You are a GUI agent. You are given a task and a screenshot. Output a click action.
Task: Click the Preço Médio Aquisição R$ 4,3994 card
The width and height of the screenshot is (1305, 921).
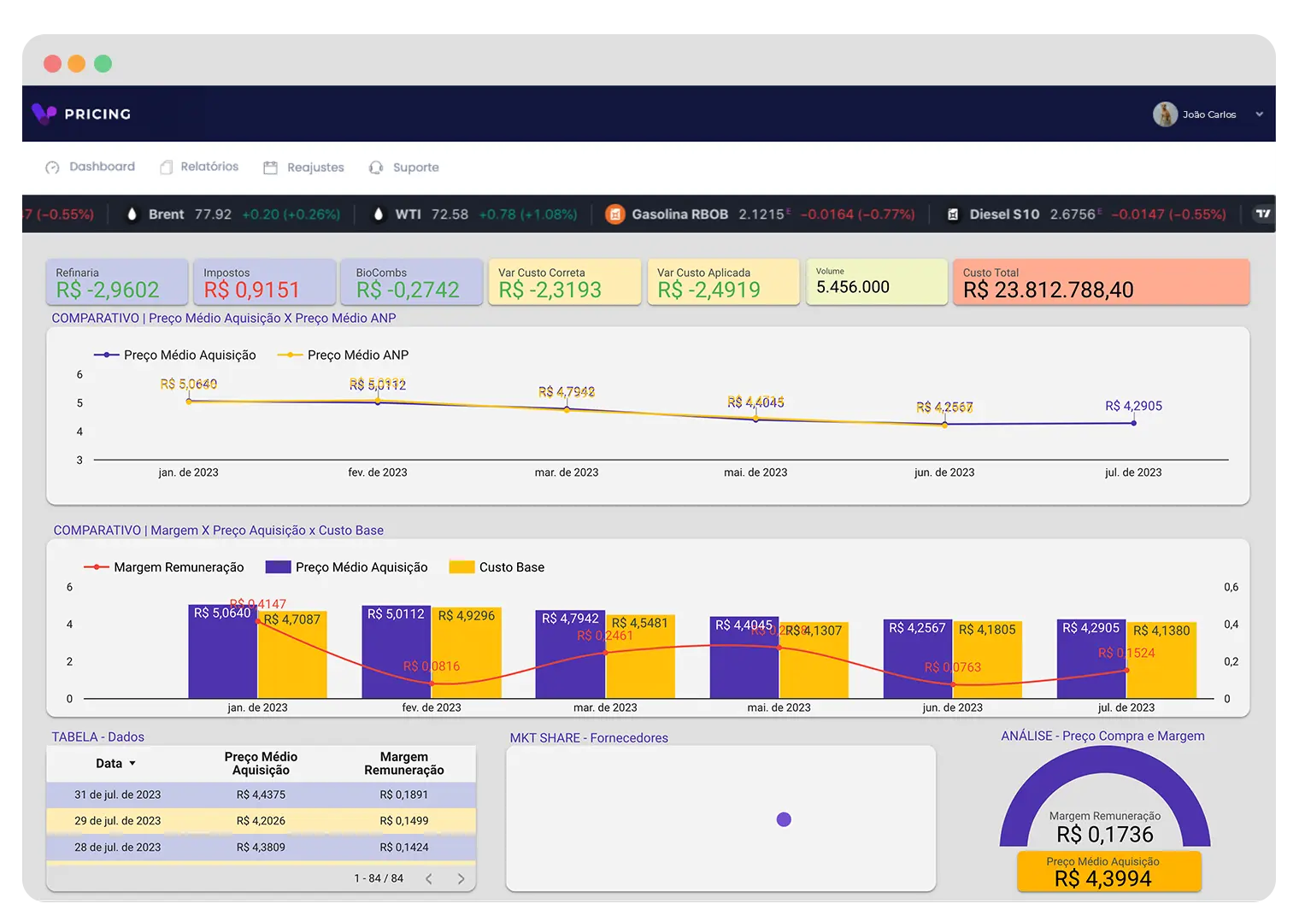tap(1109, 871)
